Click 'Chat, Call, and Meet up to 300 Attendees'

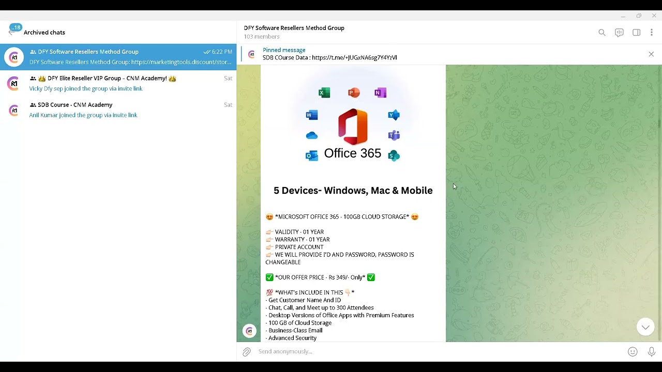pos(321,308)
